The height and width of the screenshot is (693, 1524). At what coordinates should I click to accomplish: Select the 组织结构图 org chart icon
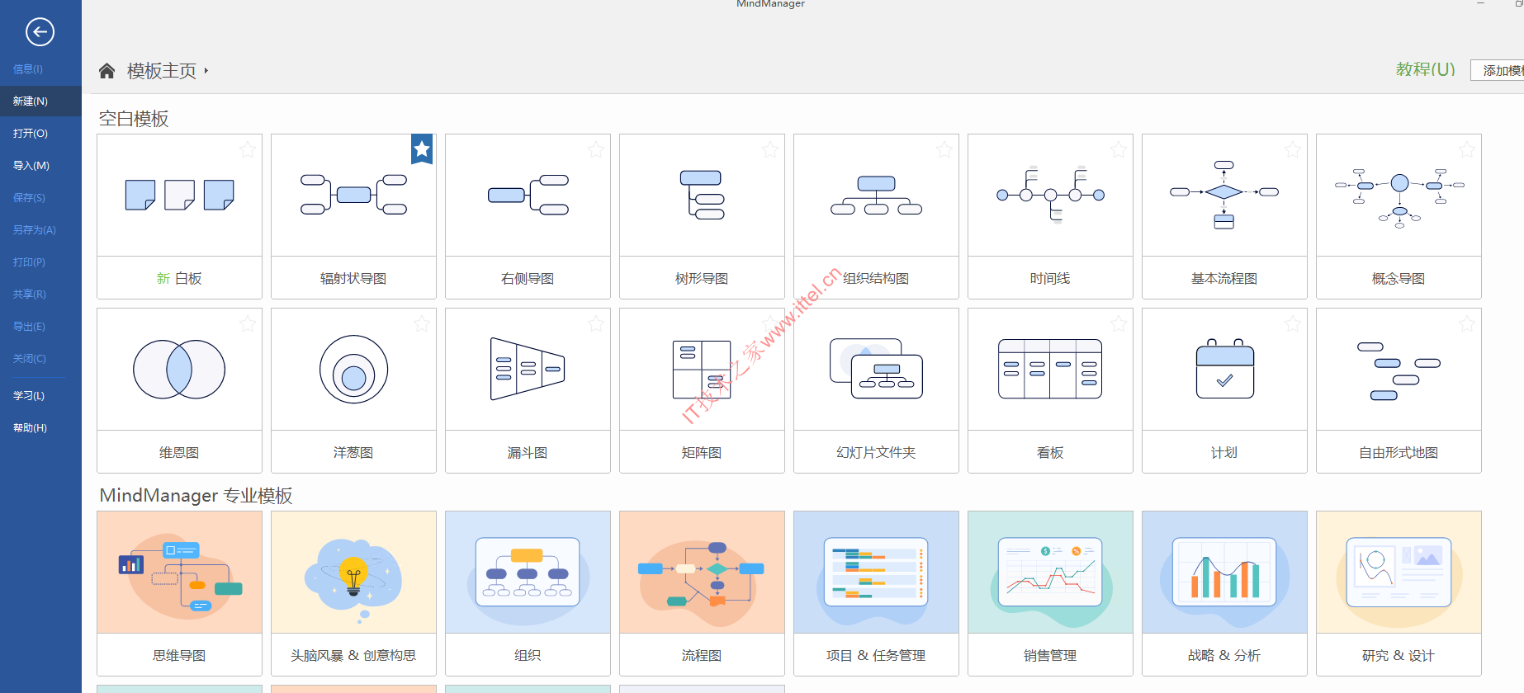coord(876,195)
